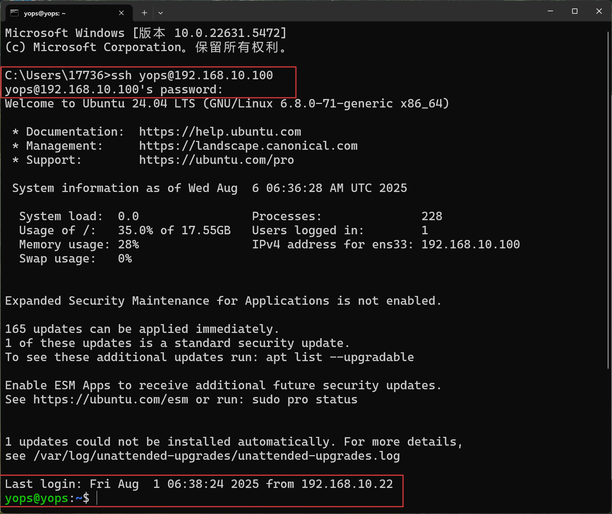Open the help.ubuntu.com documentation link
This screenshot has height=514, width=612.
[x=220, y=132]
